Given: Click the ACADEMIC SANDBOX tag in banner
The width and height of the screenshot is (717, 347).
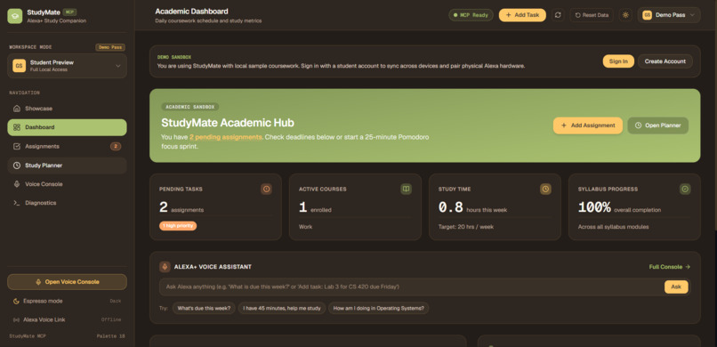Looking at the screenshot, I should [189, 107].
